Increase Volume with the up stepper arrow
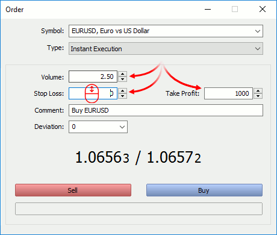The height and width of the screenshot is (235, 277). 122,74
